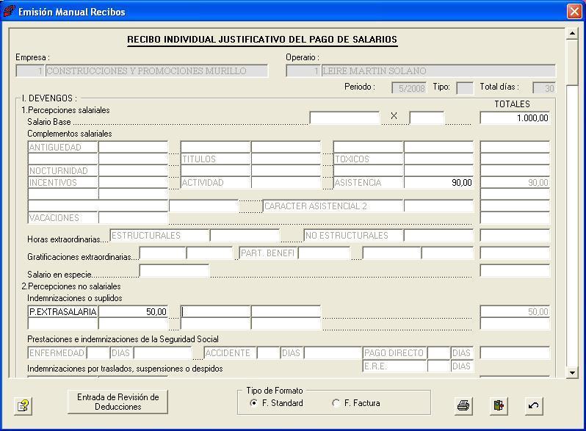Click the P.EXTRASALARIA amount field showing 50,00
Image resolution: width=586 pixels, height=431 pixels.
pos(133,312)
